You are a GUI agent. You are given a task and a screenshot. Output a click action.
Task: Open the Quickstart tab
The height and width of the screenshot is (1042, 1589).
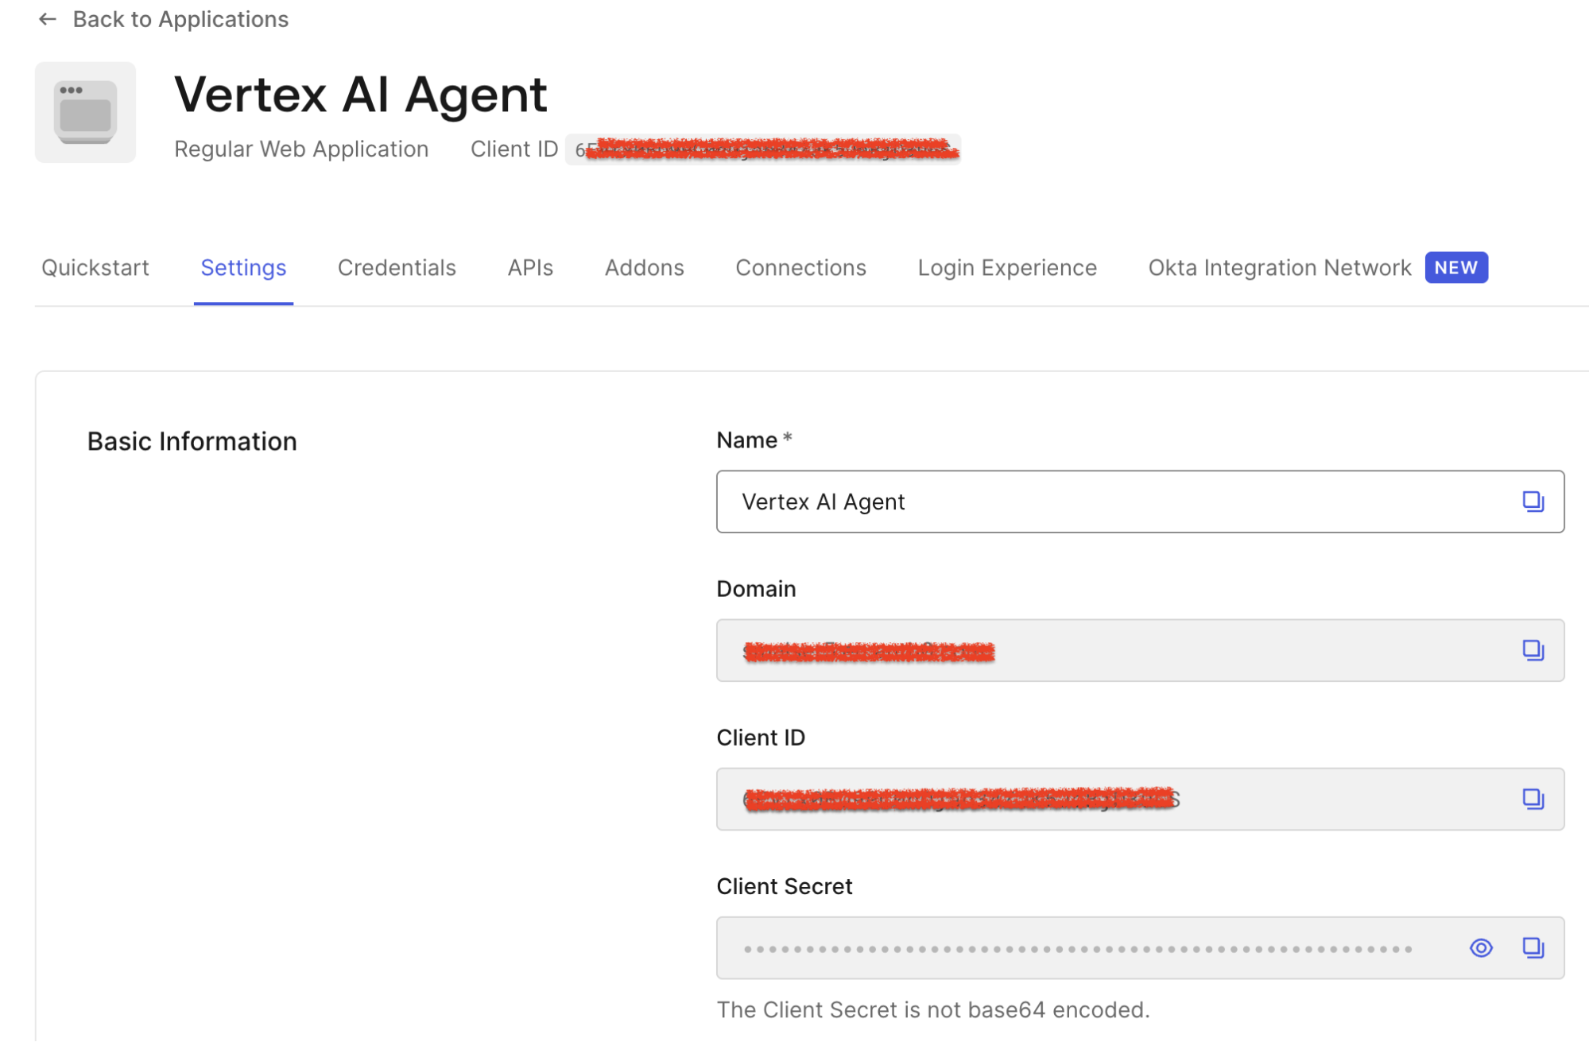point(95,268)
